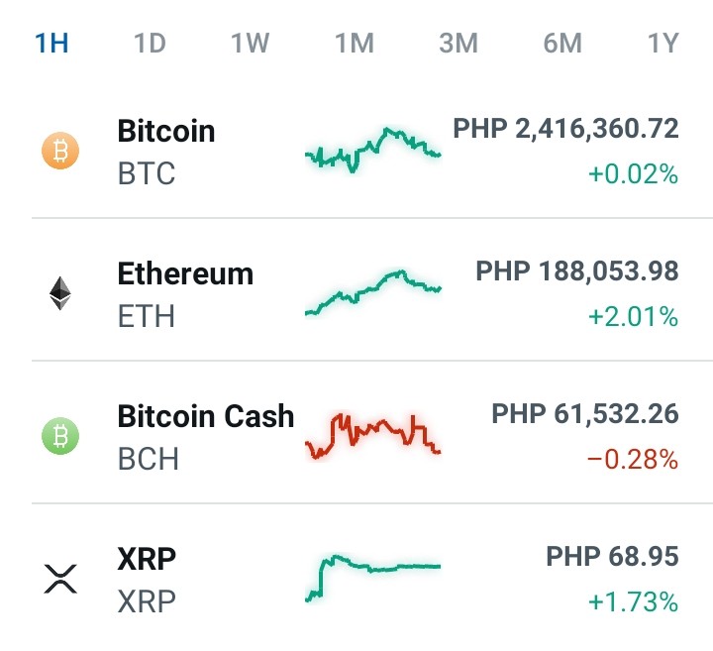Screen dimensions: 713x651
Task: Open the Bitcoin price PHP 2,416,360.72
Action: 565,129
